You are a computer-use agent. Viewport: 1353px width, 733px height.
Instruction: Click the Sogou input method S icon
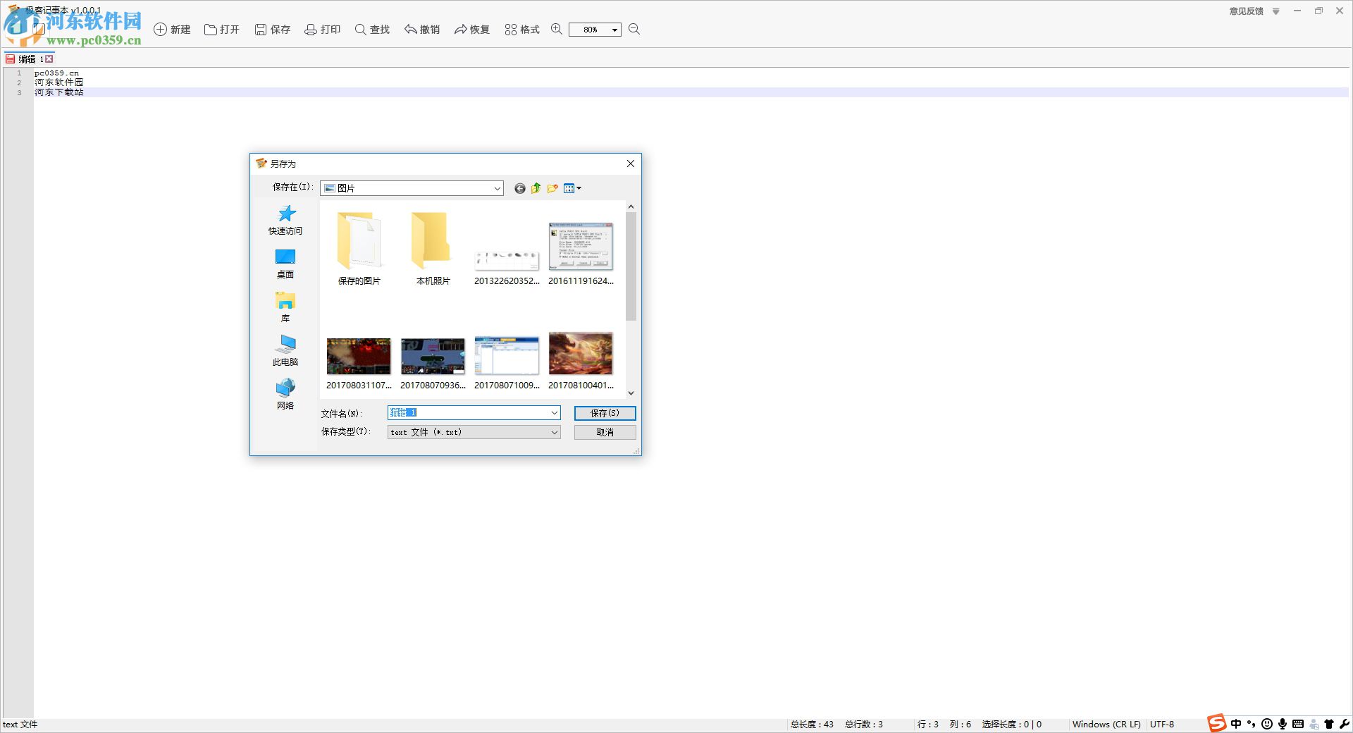[1217, 723]
